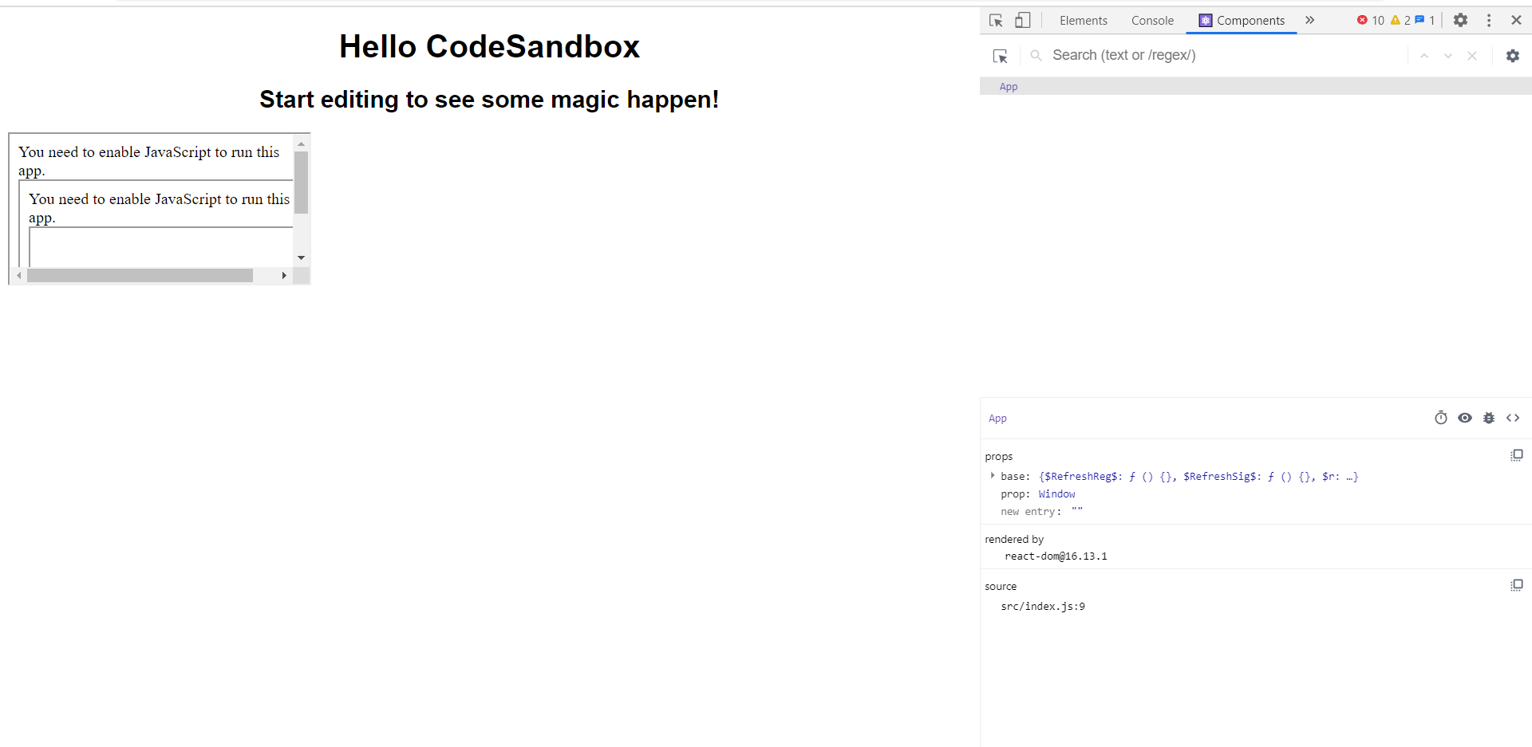Click the prop Window value

(x=1056, y=494)
